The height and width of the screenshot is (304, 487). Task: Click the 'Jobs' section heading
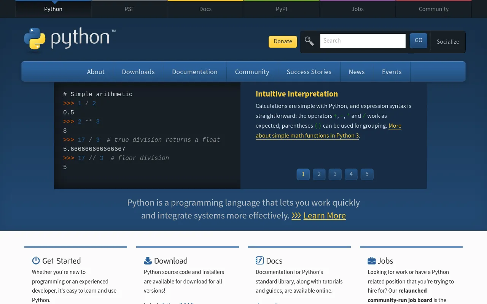tap(385, 261)
